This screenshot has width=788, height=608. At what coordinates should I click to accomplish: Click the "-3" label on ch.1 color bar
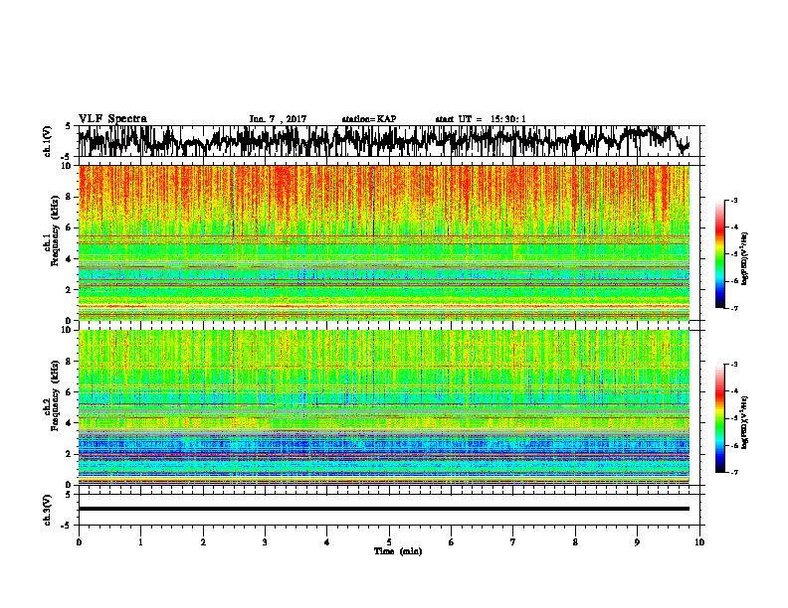coord(734,200)
